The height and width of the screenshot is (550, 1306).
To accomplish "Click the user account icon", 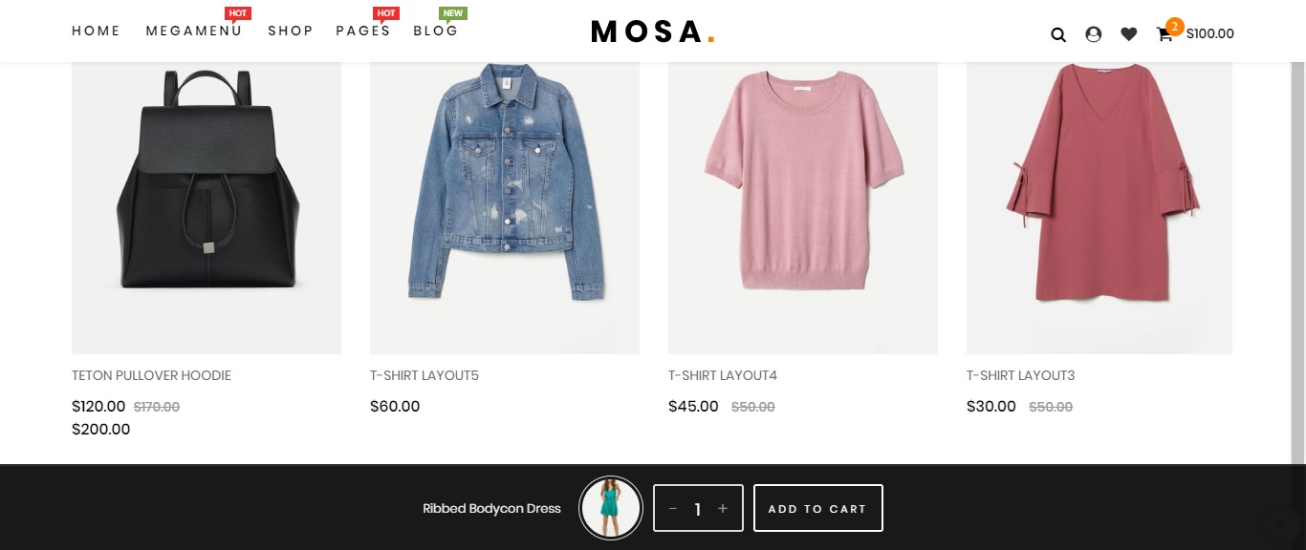I will [1094, 34].
